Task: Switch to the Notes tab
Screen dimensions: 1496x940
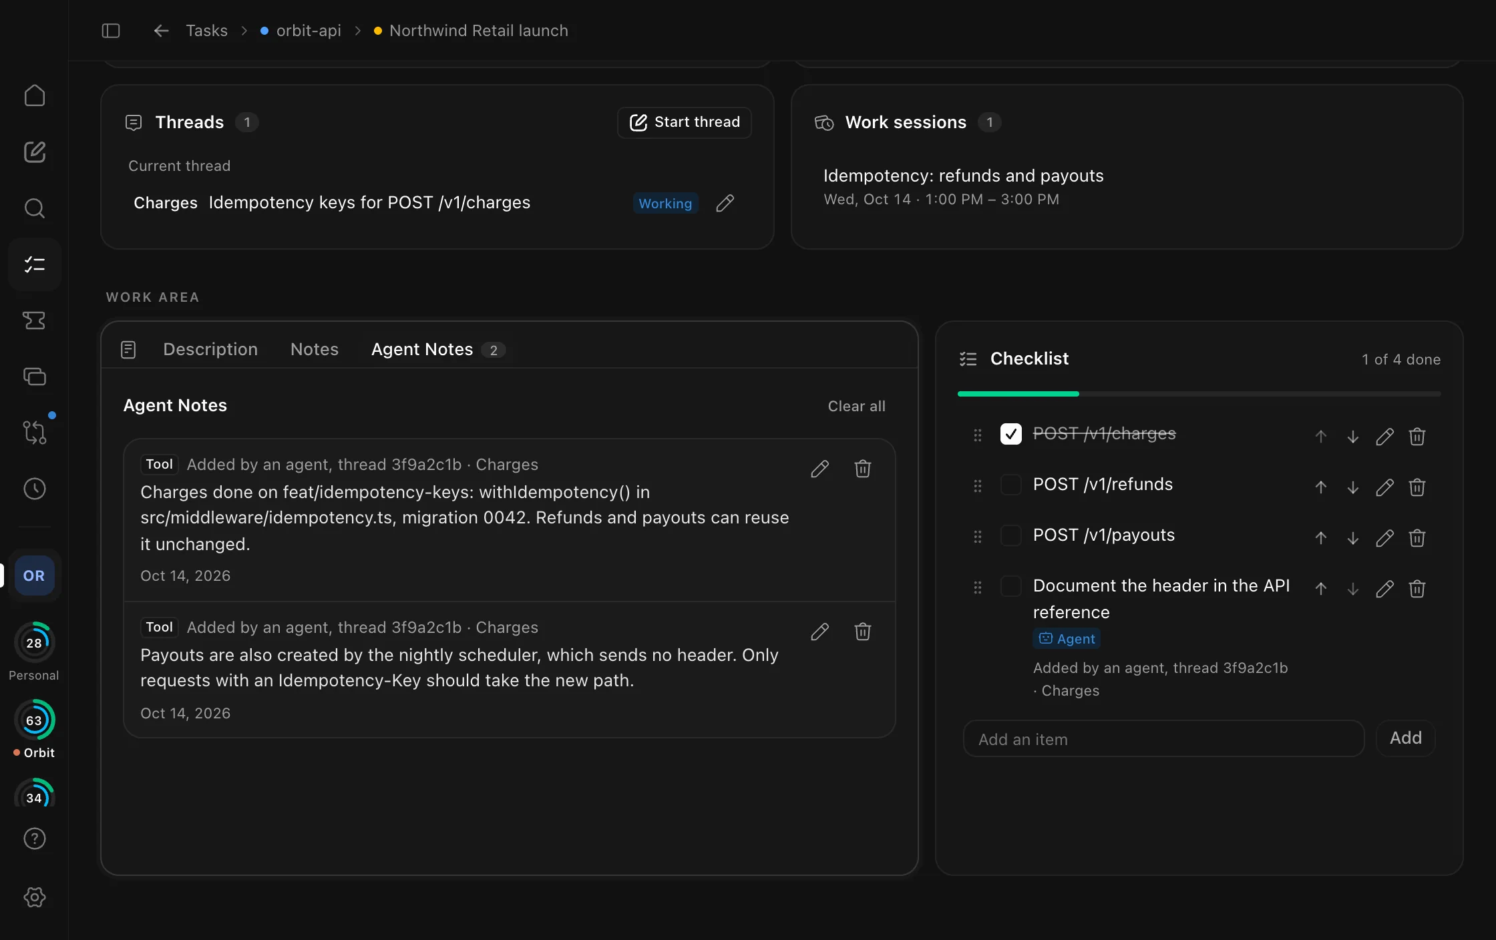Action: pos(315,349)
